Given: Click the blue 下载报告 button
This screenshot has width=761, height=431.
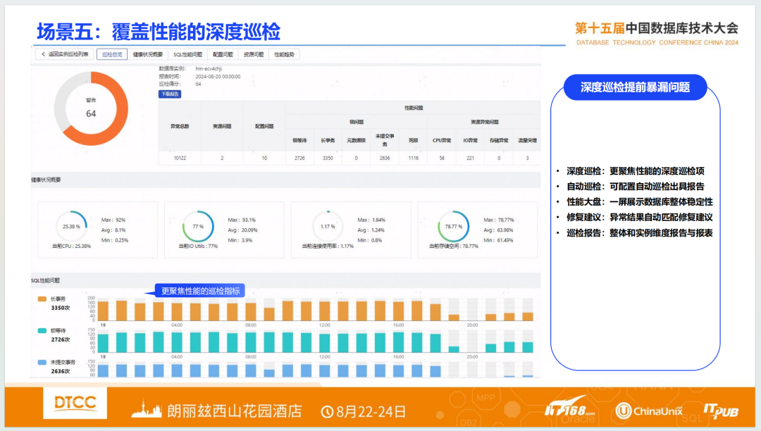Looking at the screenshot, I should coord(170,94).
